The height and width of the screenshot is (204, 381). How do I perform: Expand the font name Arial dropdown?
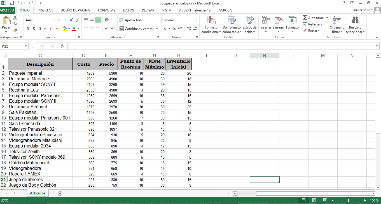[54, 20]
